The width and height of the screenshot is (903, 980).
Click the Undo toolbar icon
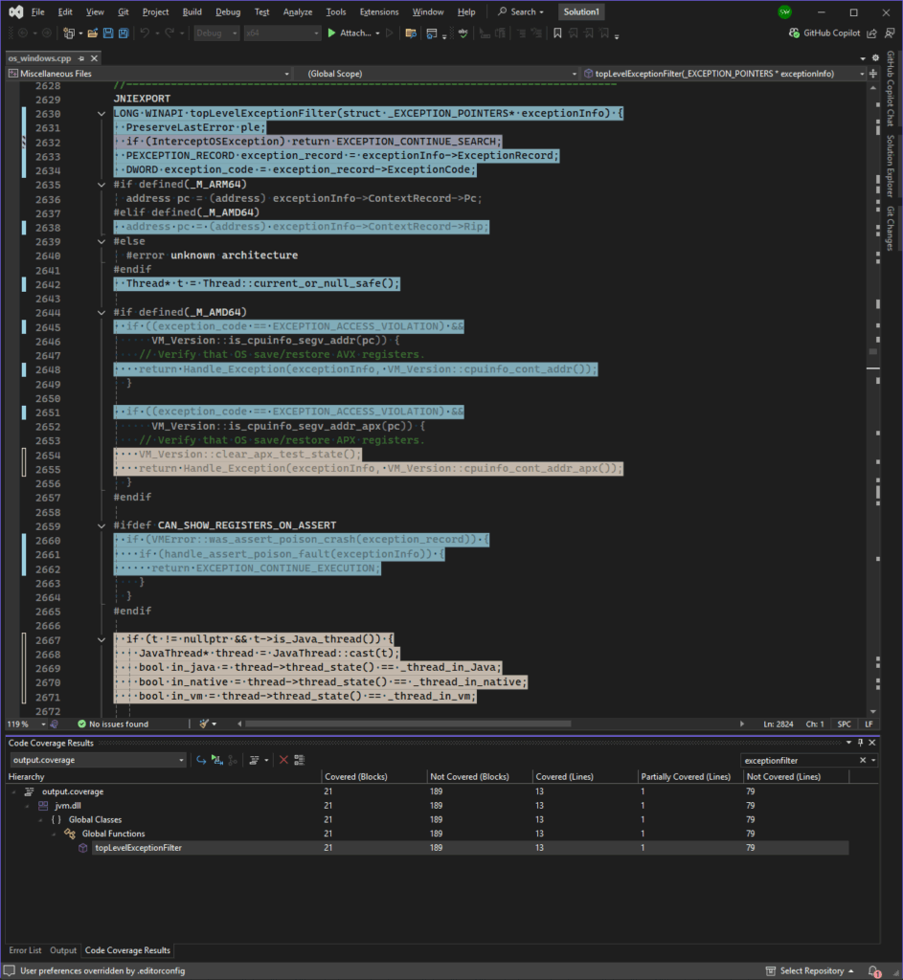tap(145, 33)
